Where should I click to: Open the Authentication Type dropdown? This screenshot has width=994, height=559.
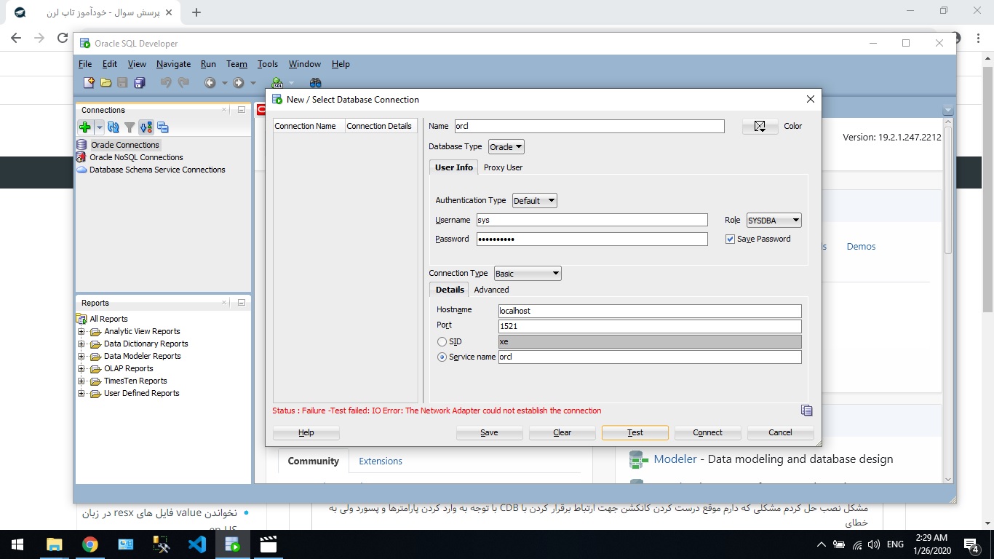(534, 201)
